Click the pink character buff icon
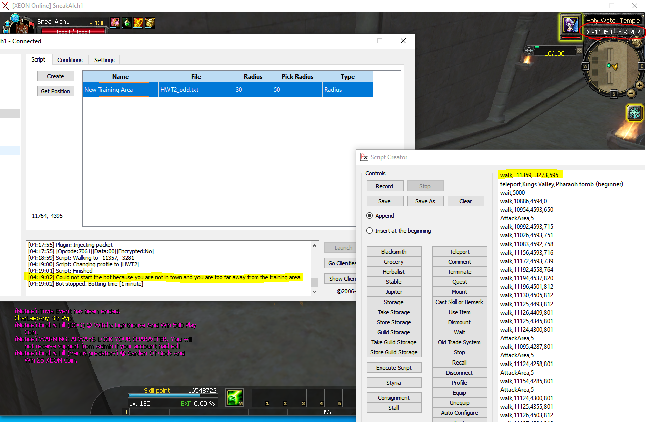Image resolution: width=646 pixels, height=422 pixels. pyautogui.click(x=115, y=23)
